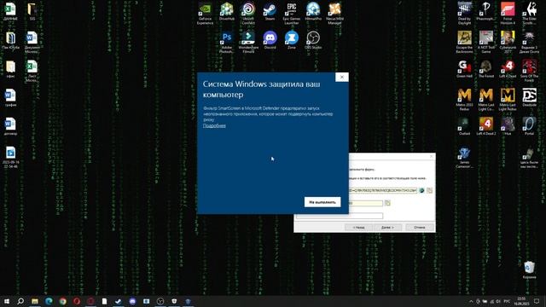This screenshot has width=546, height=307.
Task: Select The Forest desktop icon
Action: click(x=486, y=68)
